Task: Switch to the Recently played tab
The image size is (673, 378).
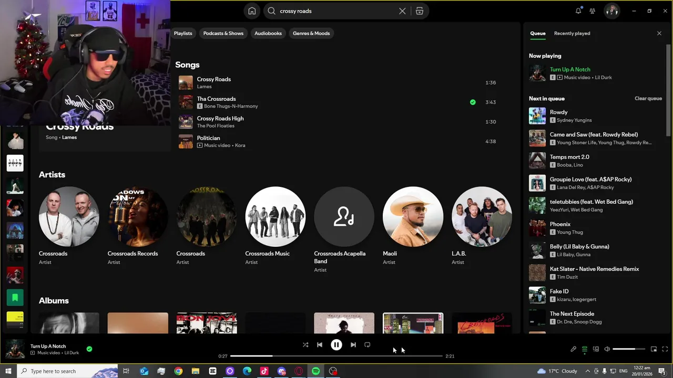Action: 572,33
